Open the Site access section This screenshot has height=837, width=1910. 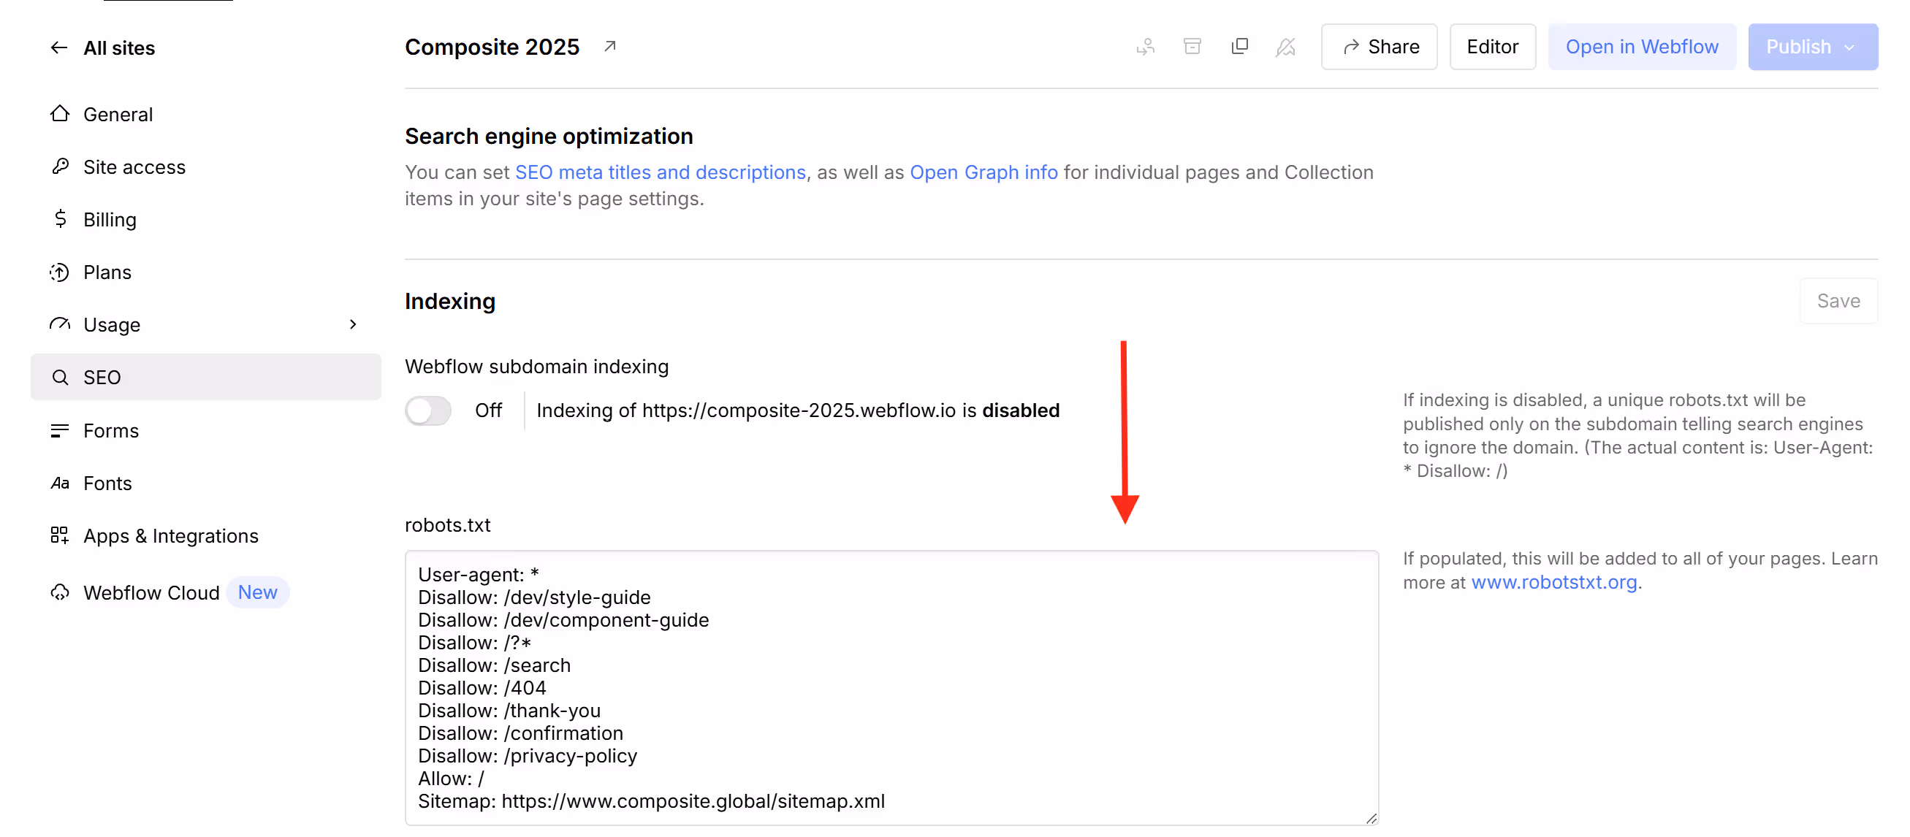coord(134,167)
